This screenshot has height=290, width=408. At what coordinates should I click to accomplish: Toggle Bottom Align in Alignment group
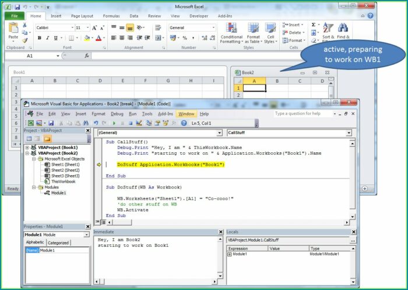(x=130, y=27)
